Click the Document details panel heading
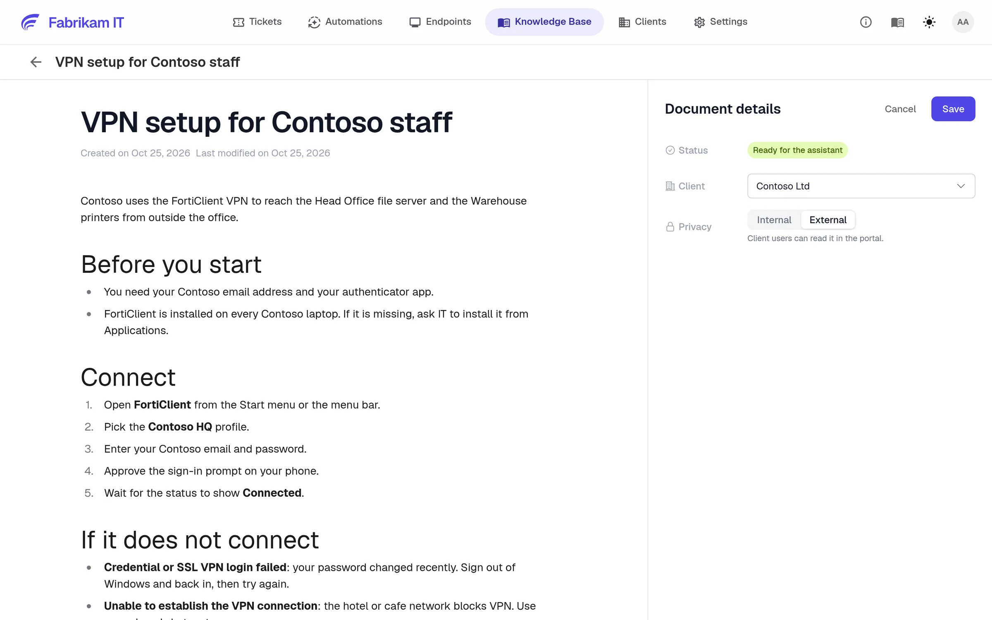Screen dimensions: 992x620 [x=723, y=109]
